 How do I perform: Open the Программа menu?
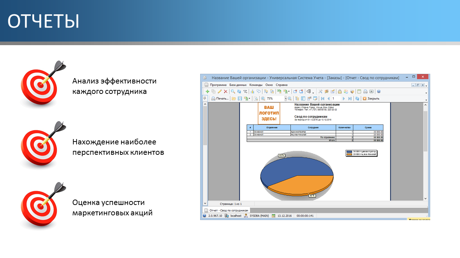click(218, 85)
